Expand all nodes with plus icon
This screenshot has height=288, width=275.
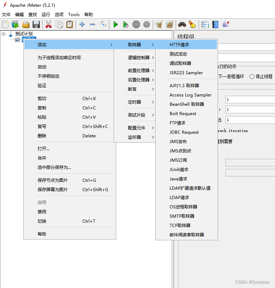point(82,24)
